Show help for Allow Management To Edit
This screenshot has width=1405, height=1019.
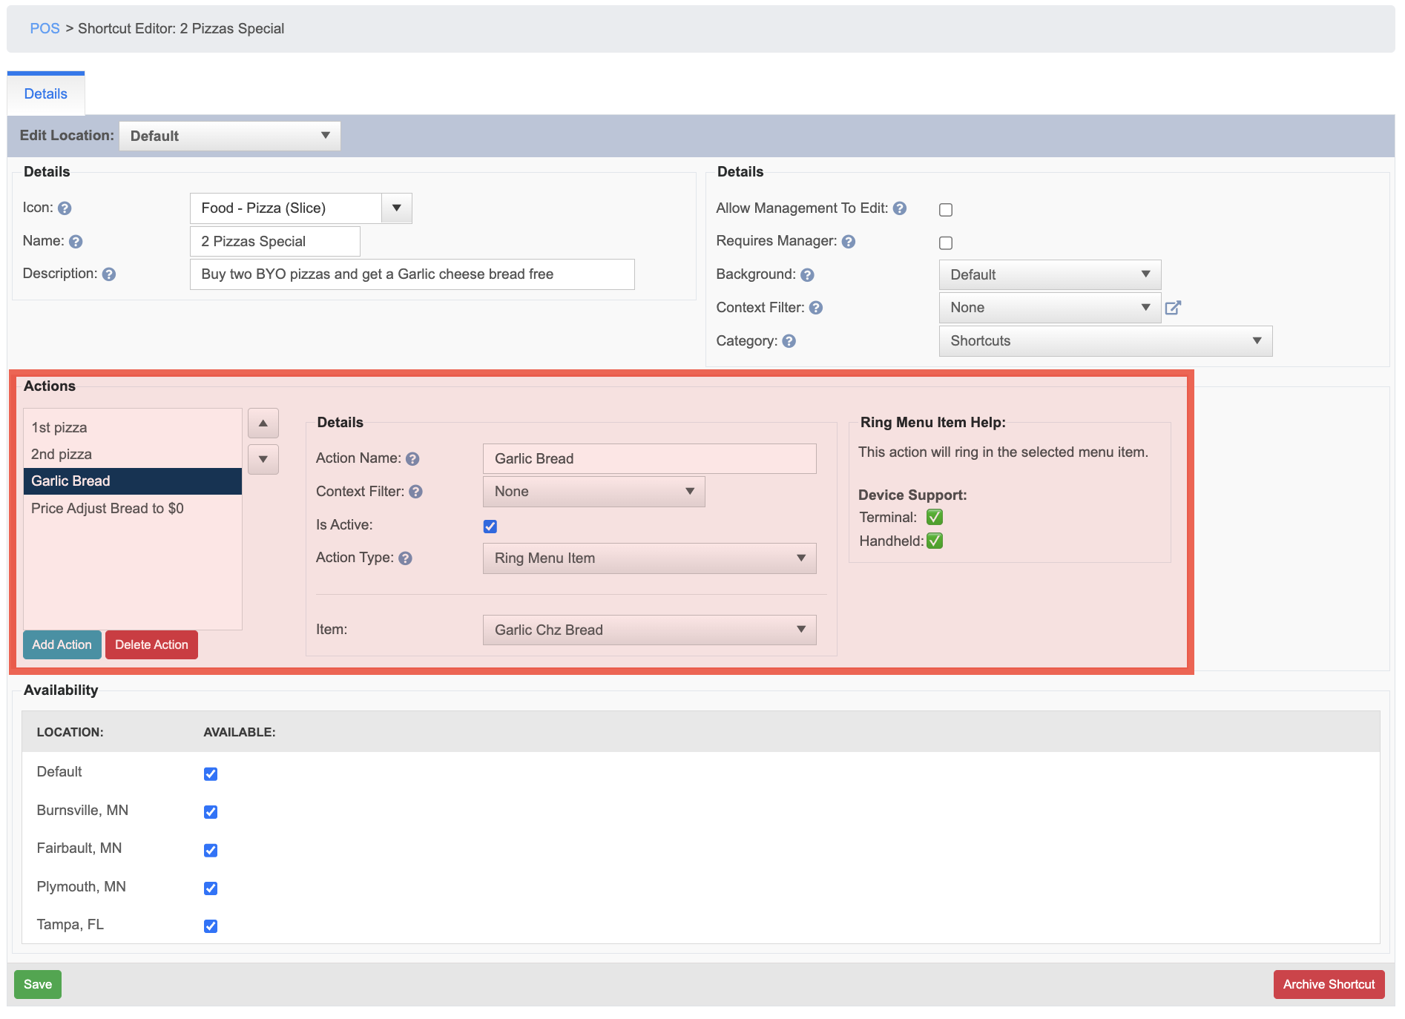coord(900,208)
